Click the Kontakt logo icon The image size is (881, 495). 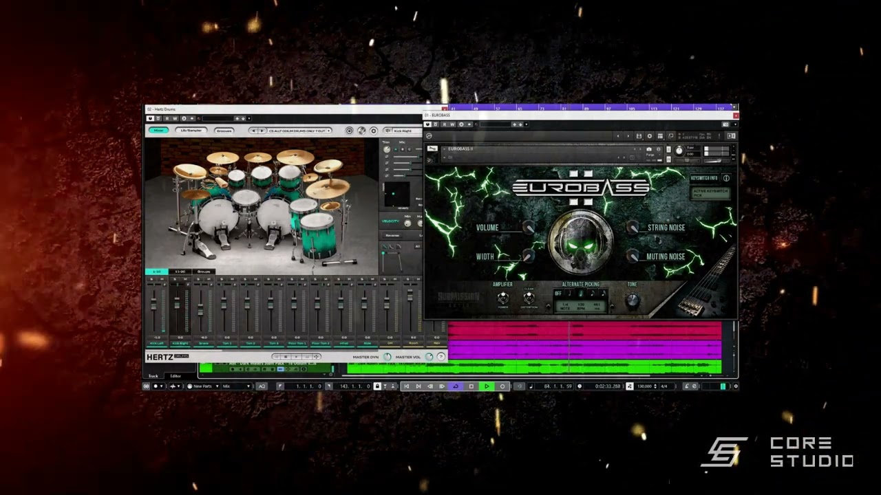(429, 136)
